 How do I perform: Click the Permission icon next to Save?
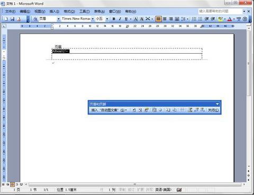[19, 19]
